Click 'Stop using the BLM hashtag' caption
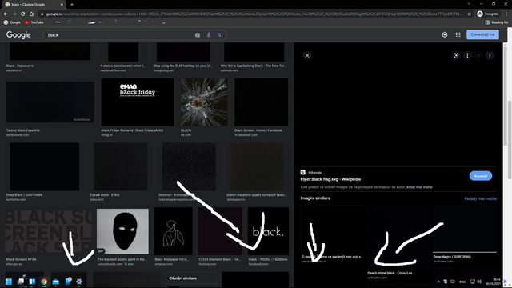The width and height of the screenshot is (512, 288). coord(182,66)
